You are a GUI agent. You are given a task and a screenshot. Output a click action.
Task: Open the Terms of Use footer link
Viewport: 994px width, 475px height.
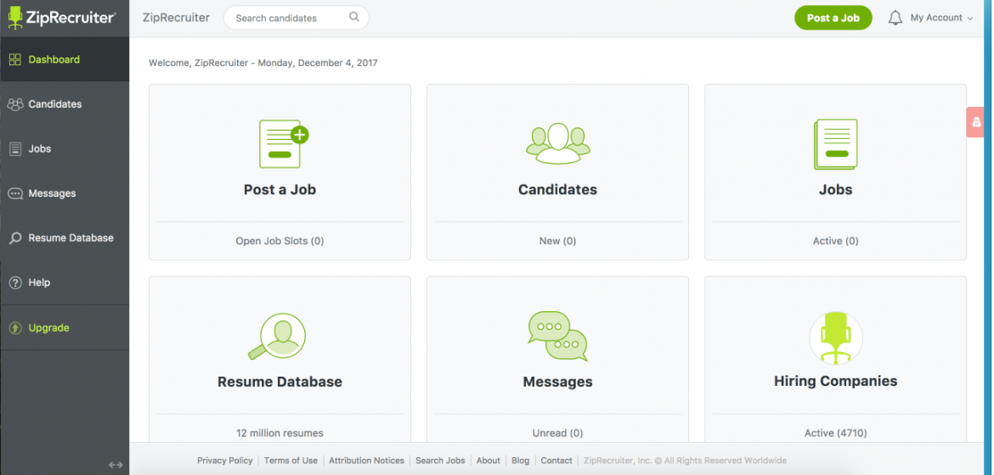291,461
